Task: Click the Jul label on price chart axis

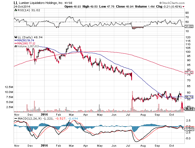Action: click(128, 114)
